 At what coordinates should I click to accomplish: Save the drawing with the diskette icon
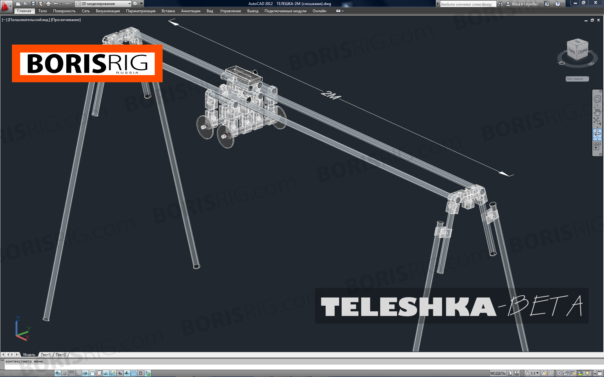point(33,4)
